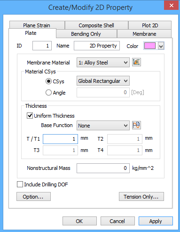Switch to the Bending Only tab
Screen dimensions: 180x232
(x=86, y=34)
